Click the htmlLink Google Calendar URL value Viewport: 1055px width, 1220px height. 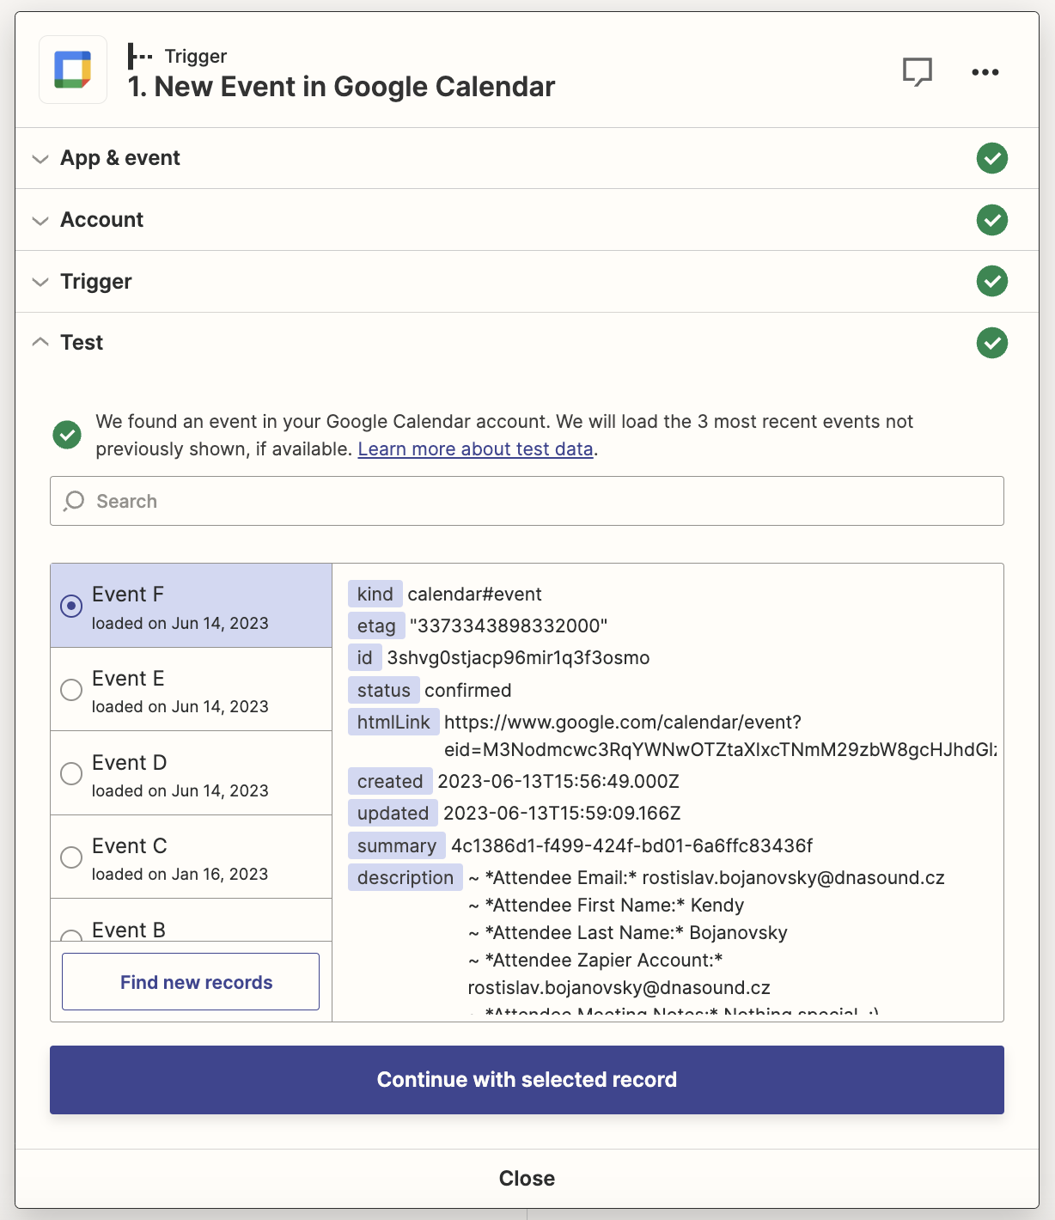pos(720,735)
